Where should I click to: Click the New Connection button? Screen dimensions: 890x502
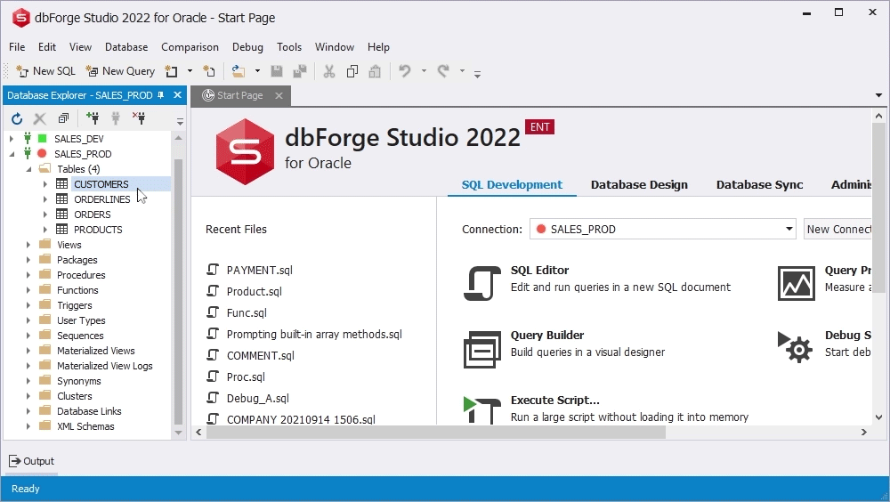click(837, 229)
